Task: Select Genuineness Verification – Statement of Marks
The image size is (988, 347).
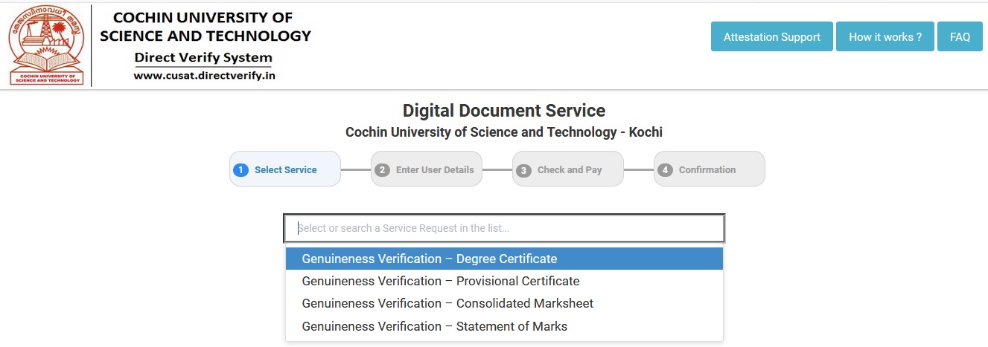Action: [x=504, y=326]
